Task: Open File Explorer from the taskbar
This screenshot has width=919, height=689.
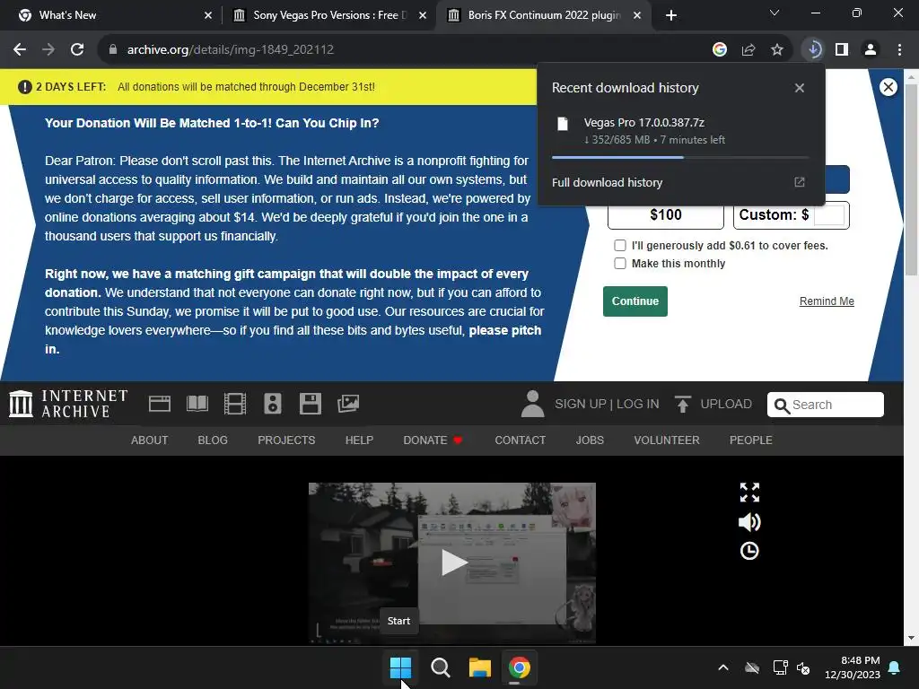Action: 479,667
